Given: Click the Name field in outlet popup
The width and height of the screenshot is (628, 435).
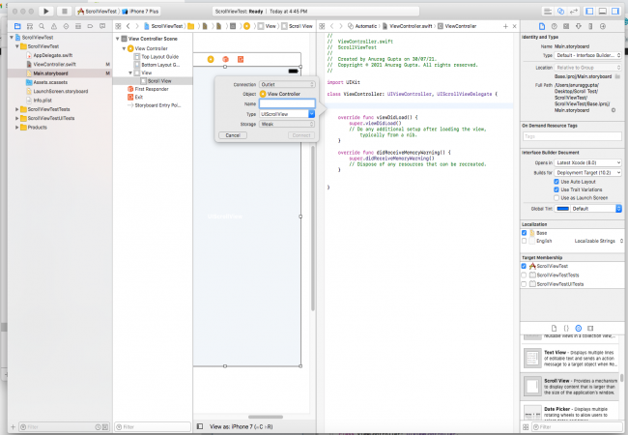Looking at the screenshot, I should 287,103.
